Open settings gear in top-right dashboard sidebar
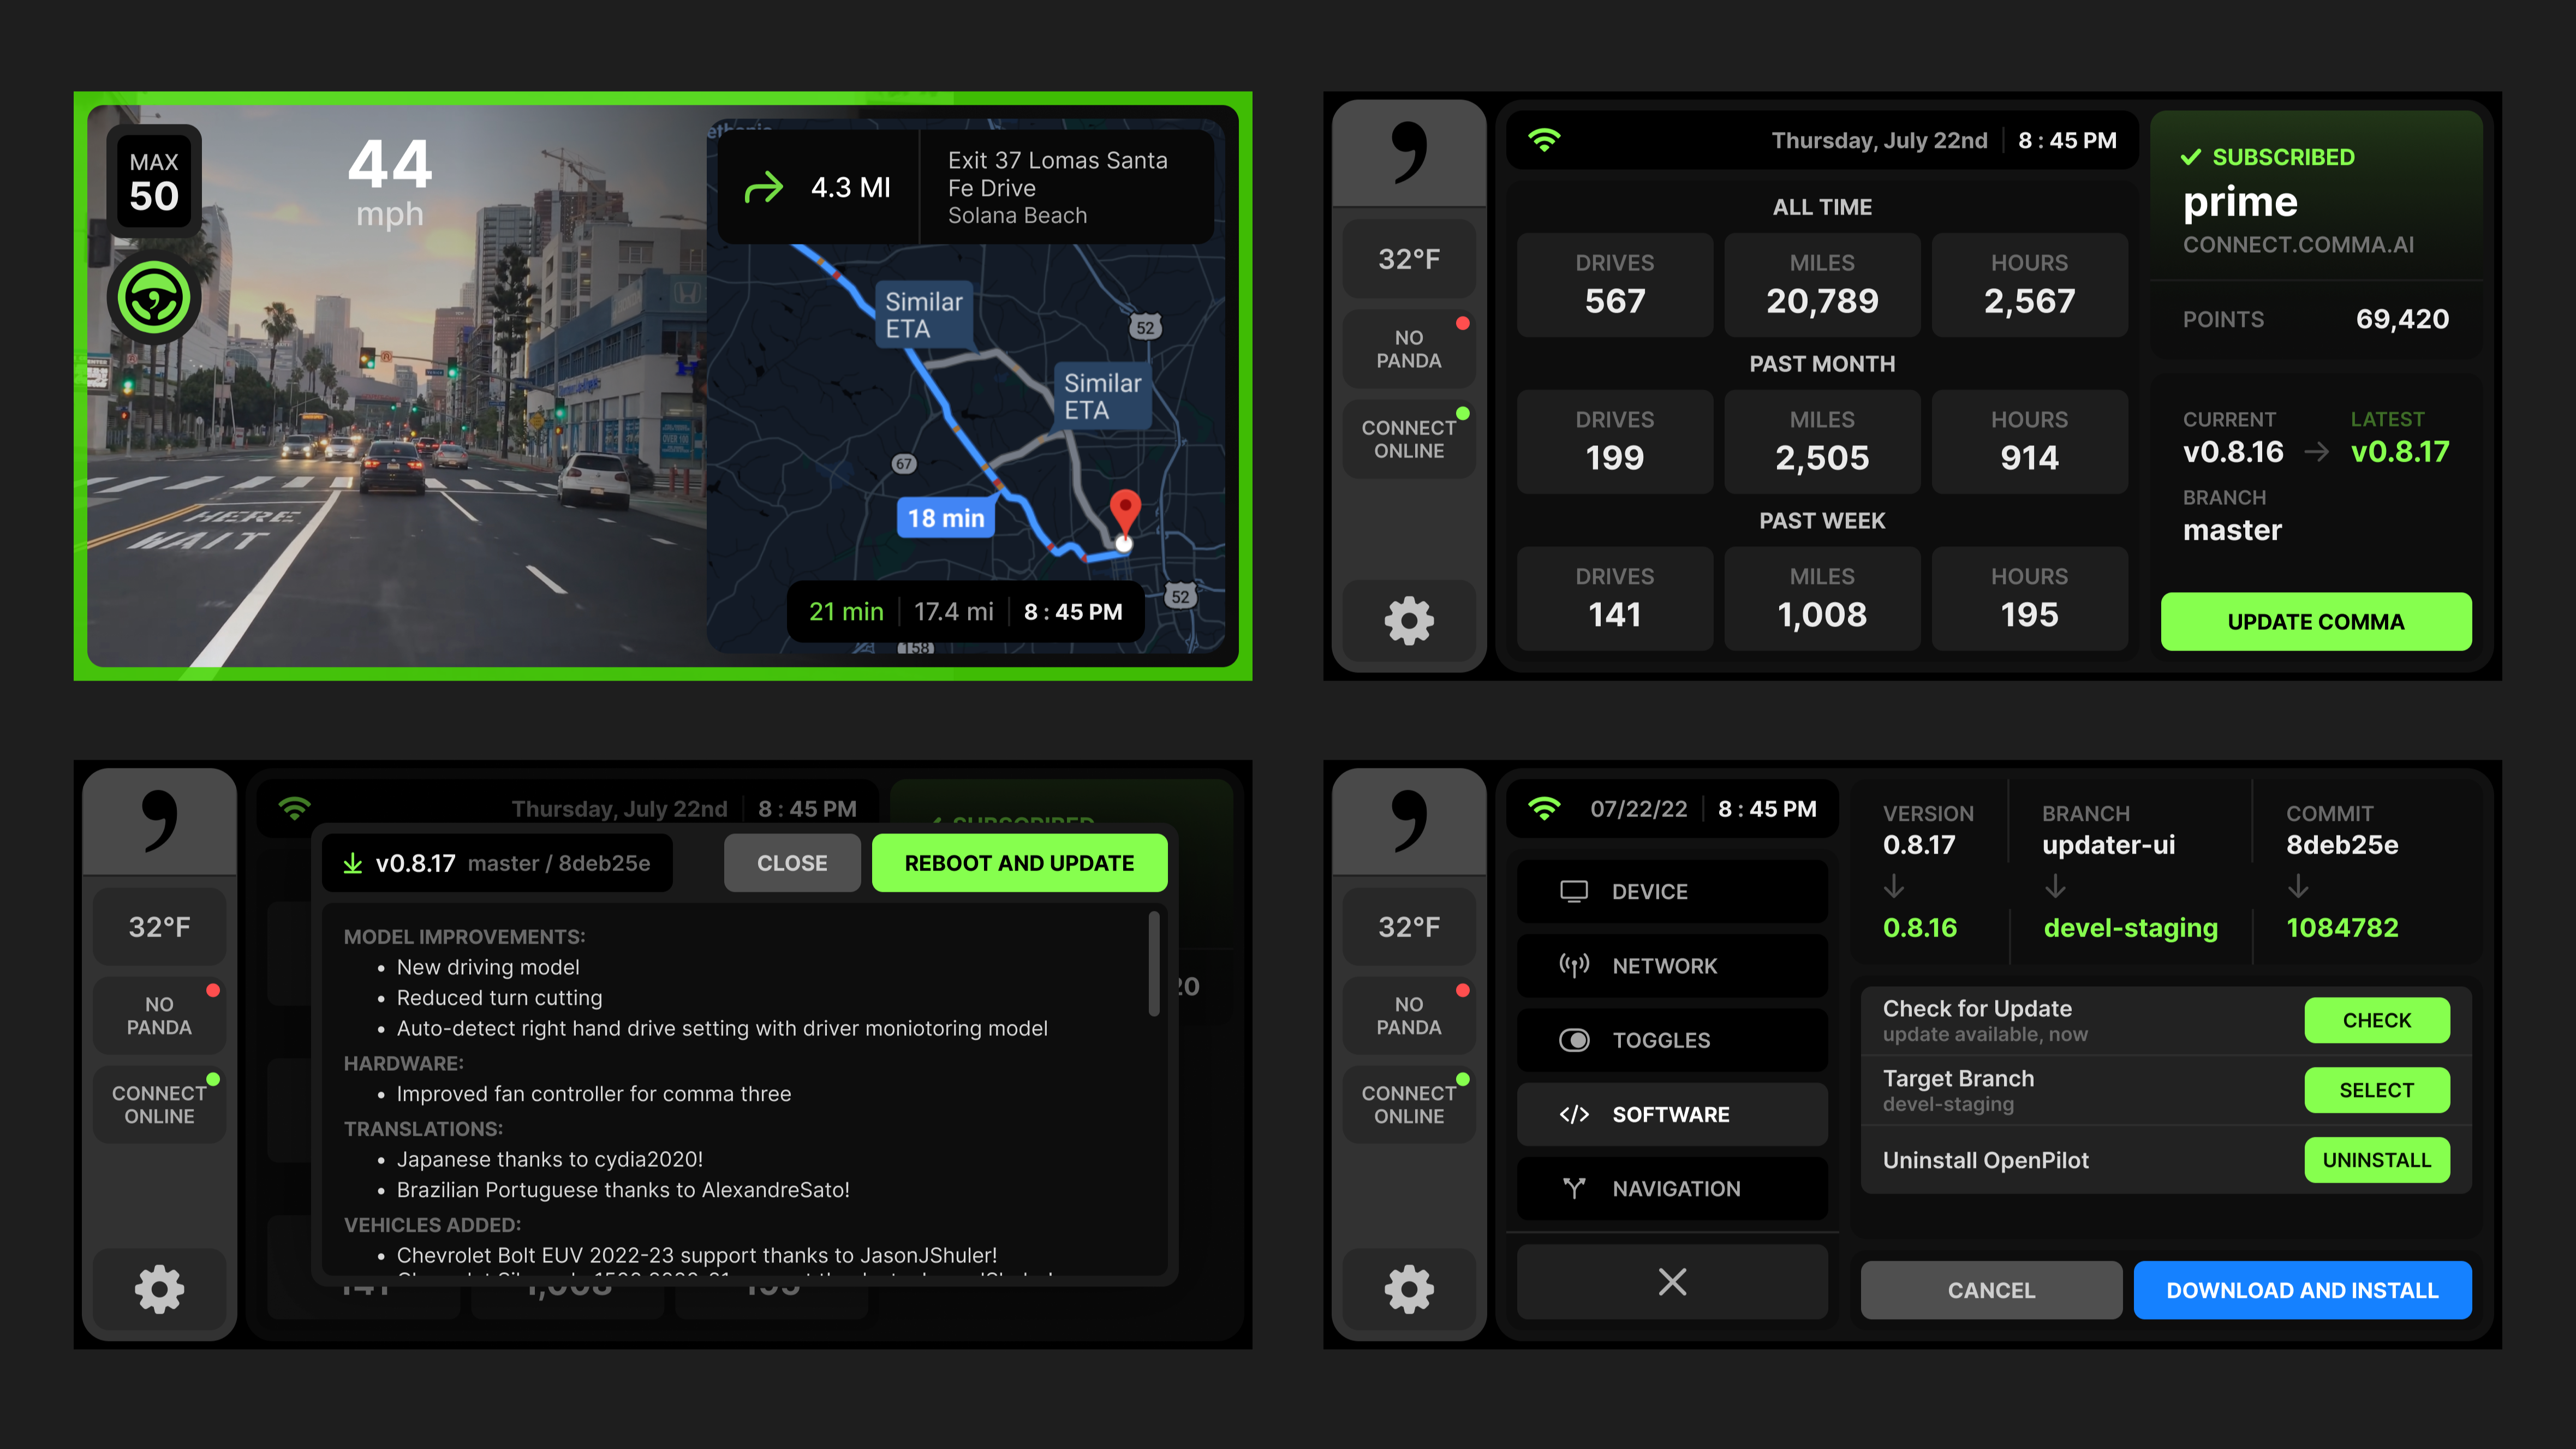The image size is (2576, 1449). [x=1408, y=620]
